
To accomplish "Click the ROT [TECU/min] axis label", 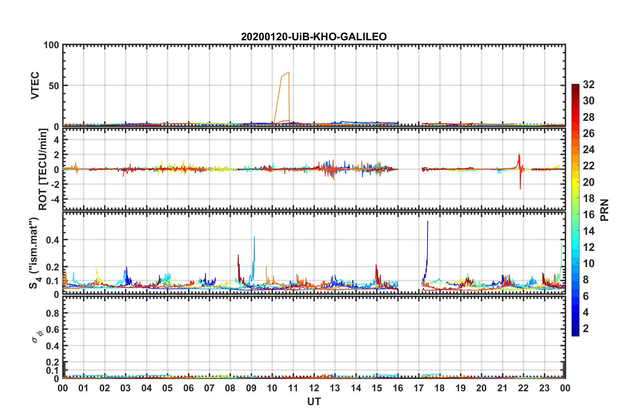I will [x=43, y=169].
